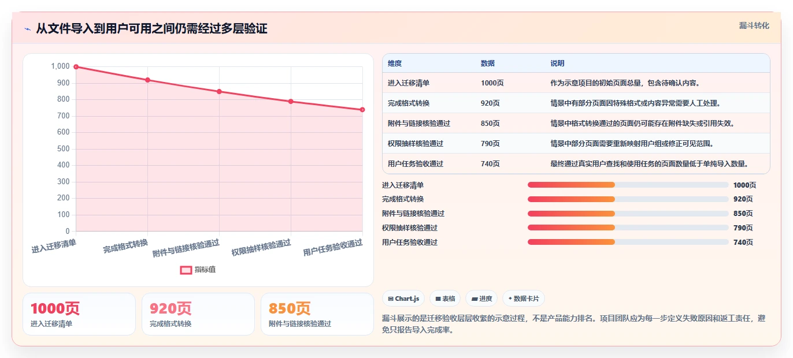
Task: Click the footer paragraph starting 漏斗展示的是
Action: point(574,324)
